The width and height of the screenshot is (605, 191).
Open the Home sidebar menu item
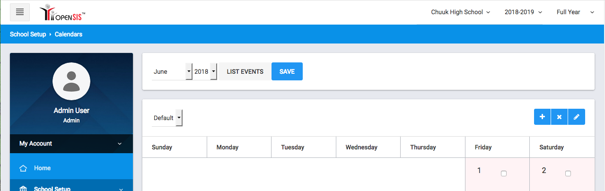click(x=43, y=168)
